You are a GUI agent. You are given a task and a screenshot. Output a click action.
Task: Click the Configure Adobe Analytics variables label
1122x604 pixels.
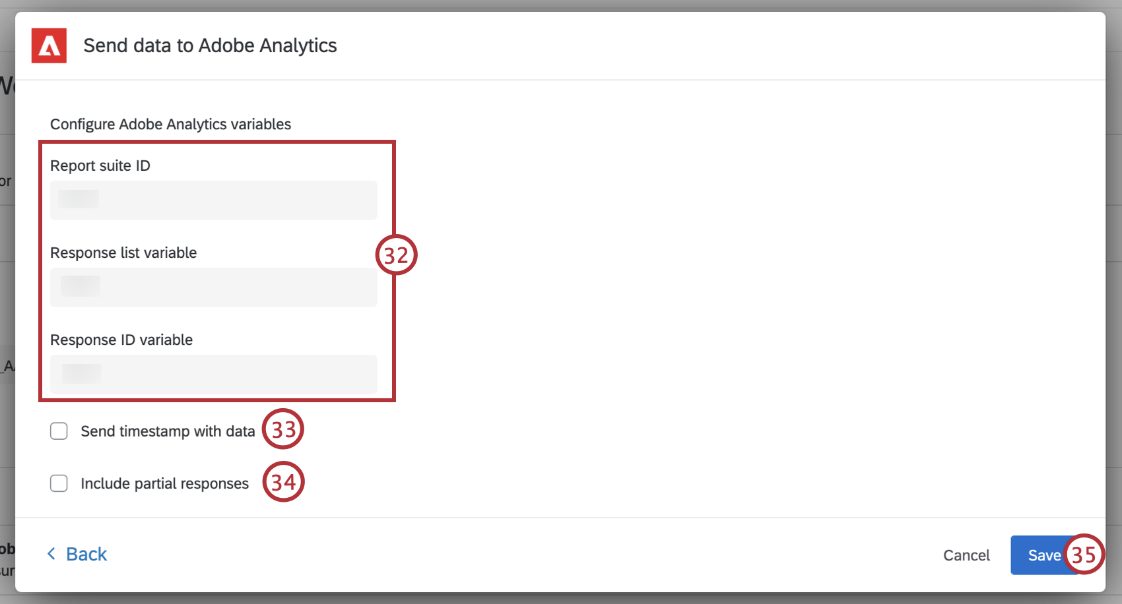click(x=171, y=124)
